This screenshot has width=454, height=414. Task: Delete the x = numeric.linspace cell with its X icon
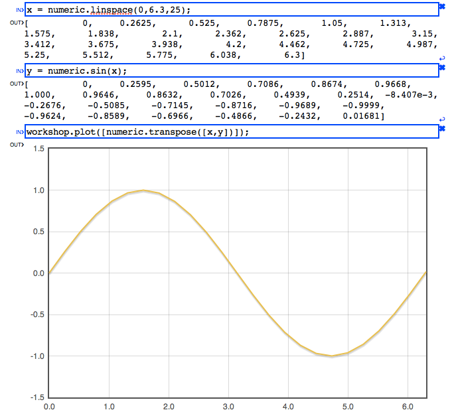(442, 7)
